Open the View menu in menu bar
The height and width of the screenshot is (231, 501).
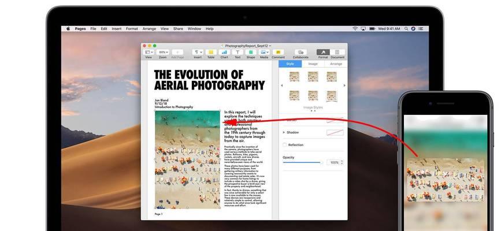pos(165,29)
